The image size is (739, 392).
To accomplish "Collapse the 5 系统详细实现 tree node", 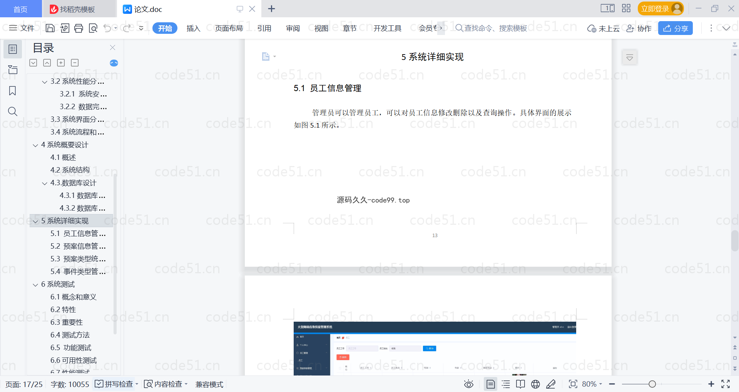I will click(35, 221).
